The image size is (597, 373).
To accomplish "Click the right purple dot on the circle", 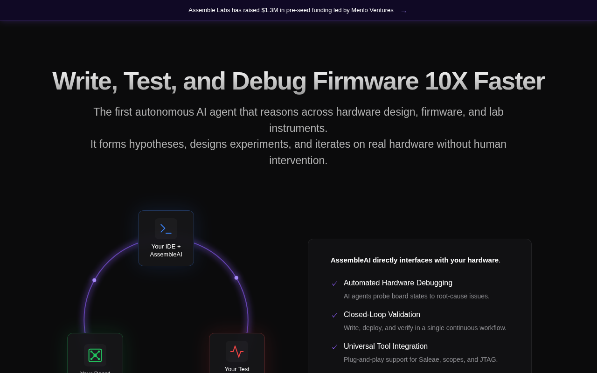I will (x=236, y=278).
